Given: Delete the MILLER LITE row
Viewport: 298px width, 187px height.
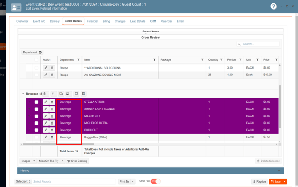Looking at the screenshot, I should pos(52,116).
